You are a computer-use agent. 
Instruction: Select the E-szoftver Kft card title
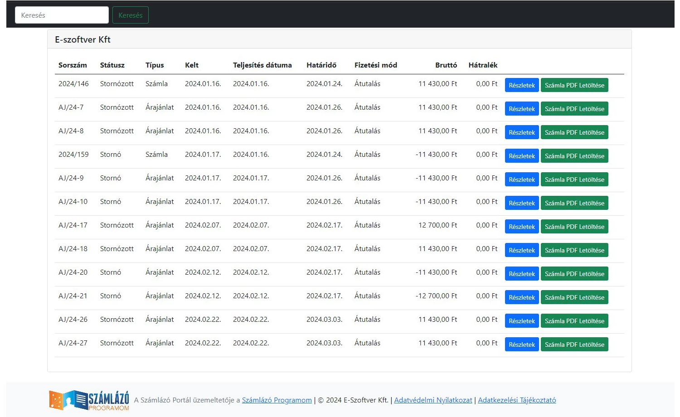pyautogui.click(x=83, y=39)
